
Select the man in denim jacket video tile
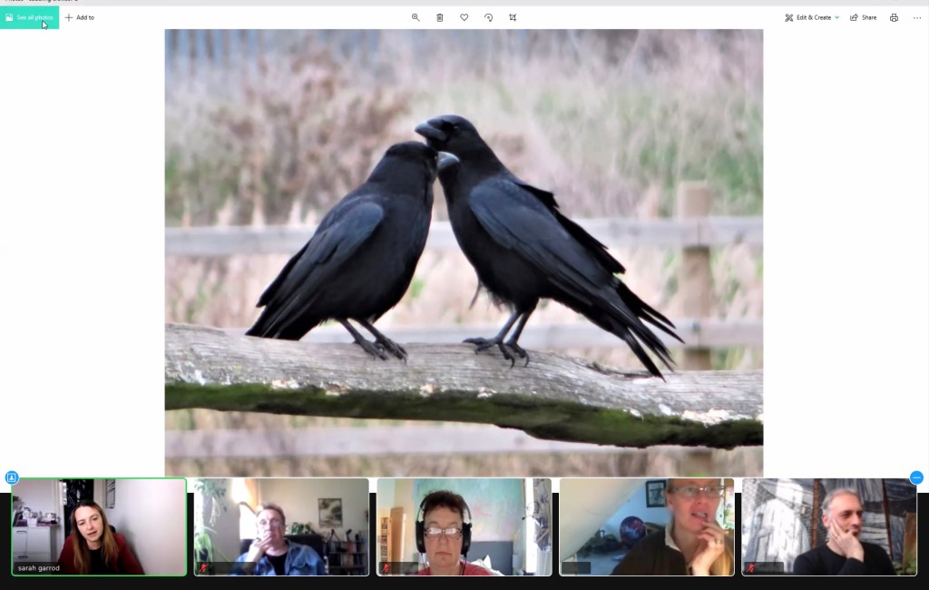click(x=281, y=526)
